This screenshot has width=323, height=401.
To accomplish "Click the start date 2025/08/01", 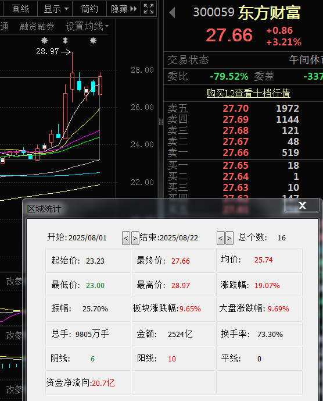I will 87,238.
